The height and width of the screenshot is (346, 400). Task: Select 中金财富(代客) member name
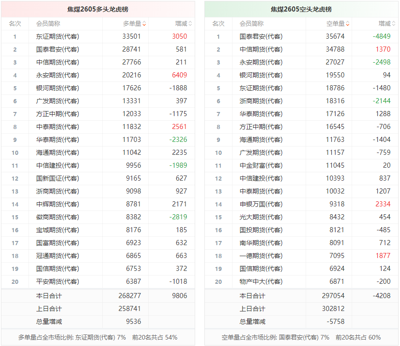[x=261, y=165]
